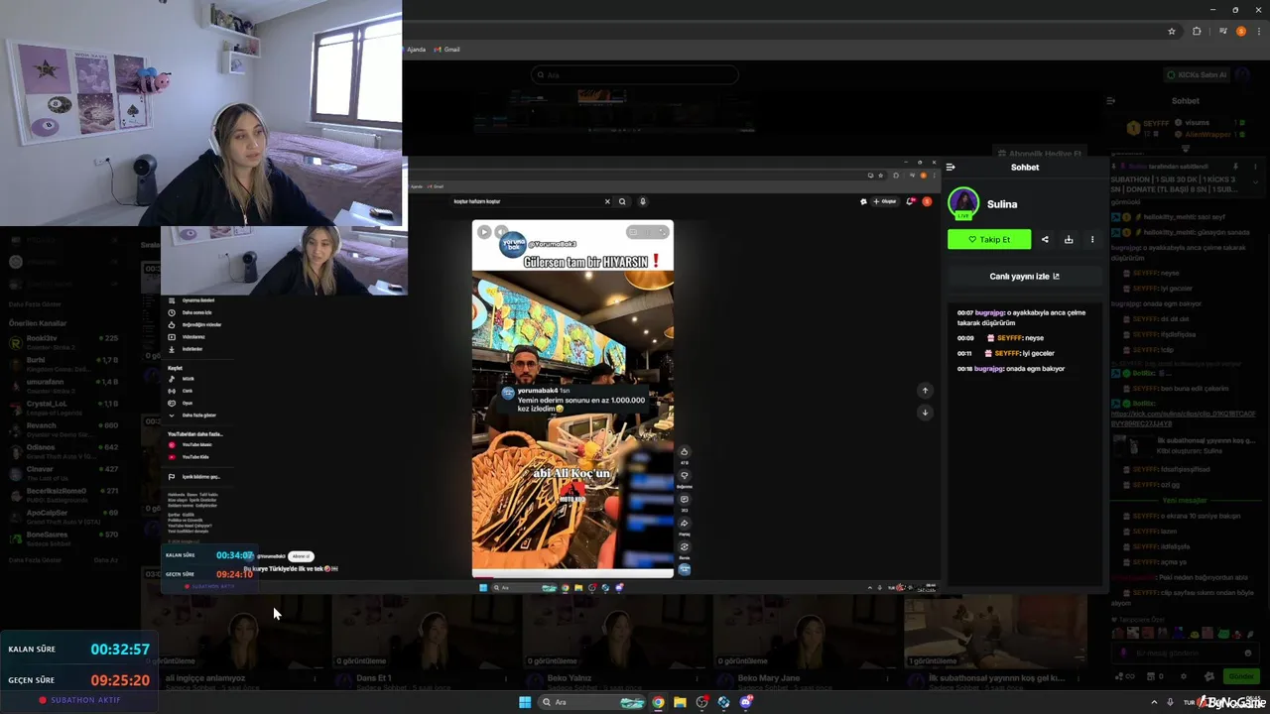
Task: Open the short's comments icon
Action: [x=684, y=500]
